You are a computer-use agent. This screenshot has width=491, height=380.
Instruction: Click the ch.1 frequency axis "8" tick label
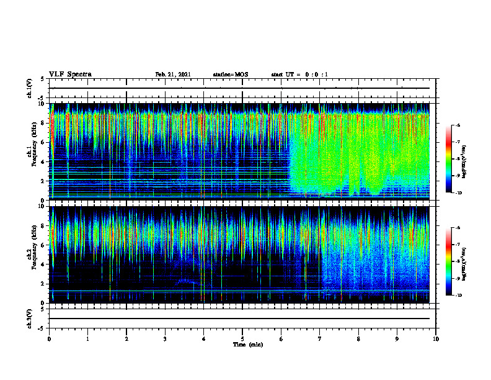42,123
